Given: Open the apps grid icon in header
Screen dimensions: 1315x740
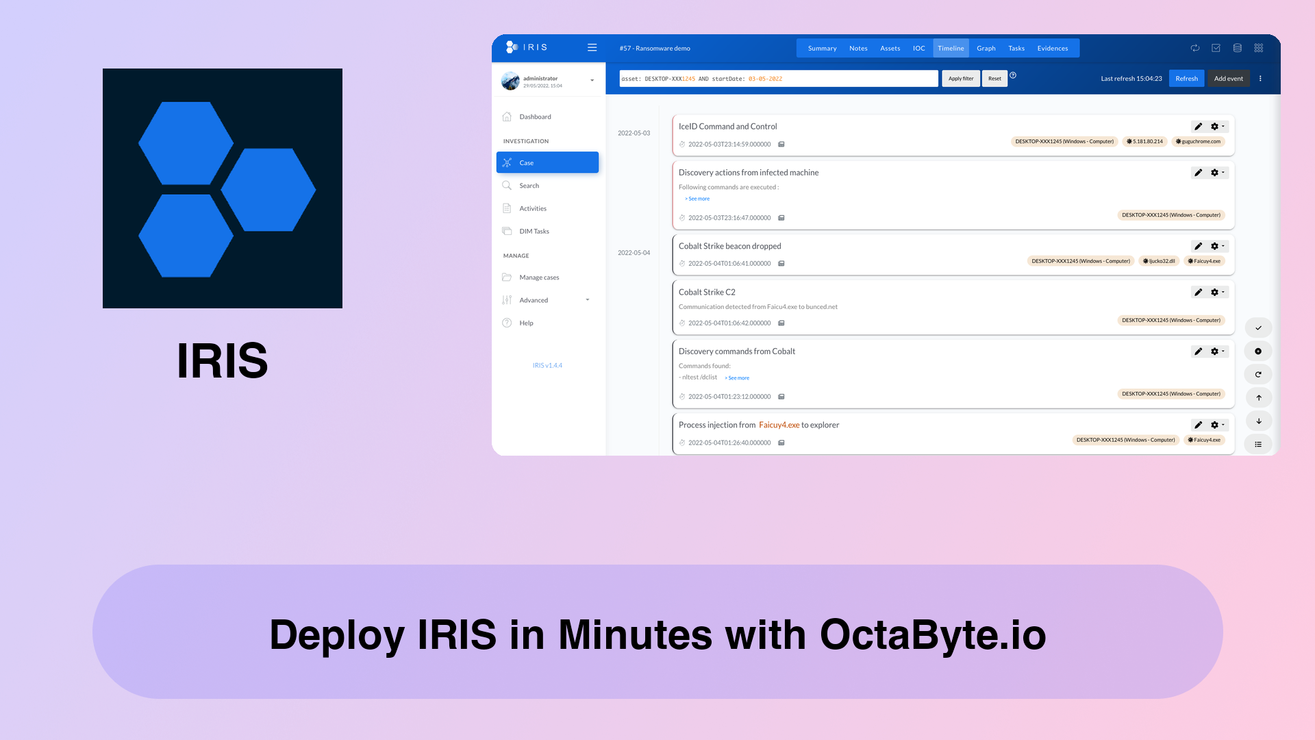Looking at the screenshot, I should 1258,48.
